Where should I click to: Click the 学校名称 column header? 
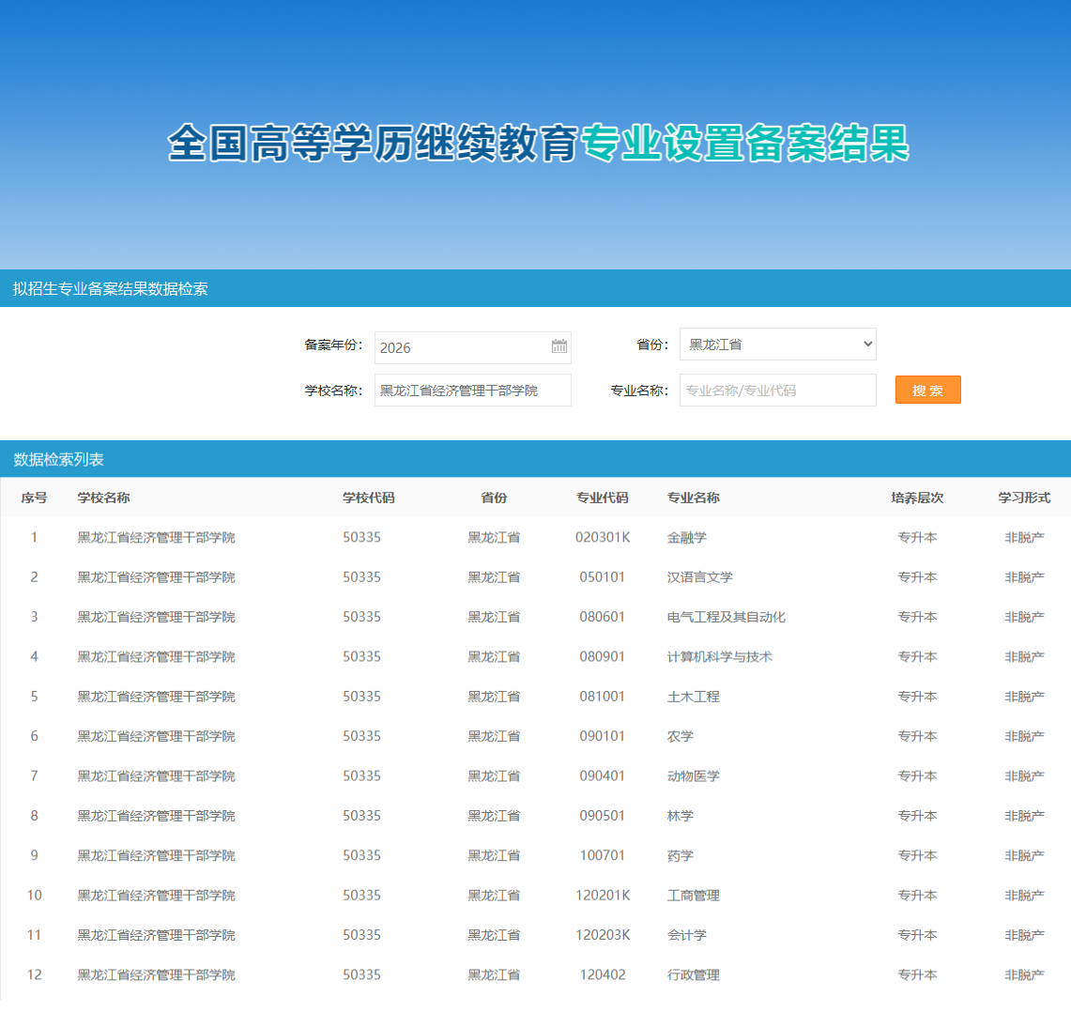tap(103, 498)
